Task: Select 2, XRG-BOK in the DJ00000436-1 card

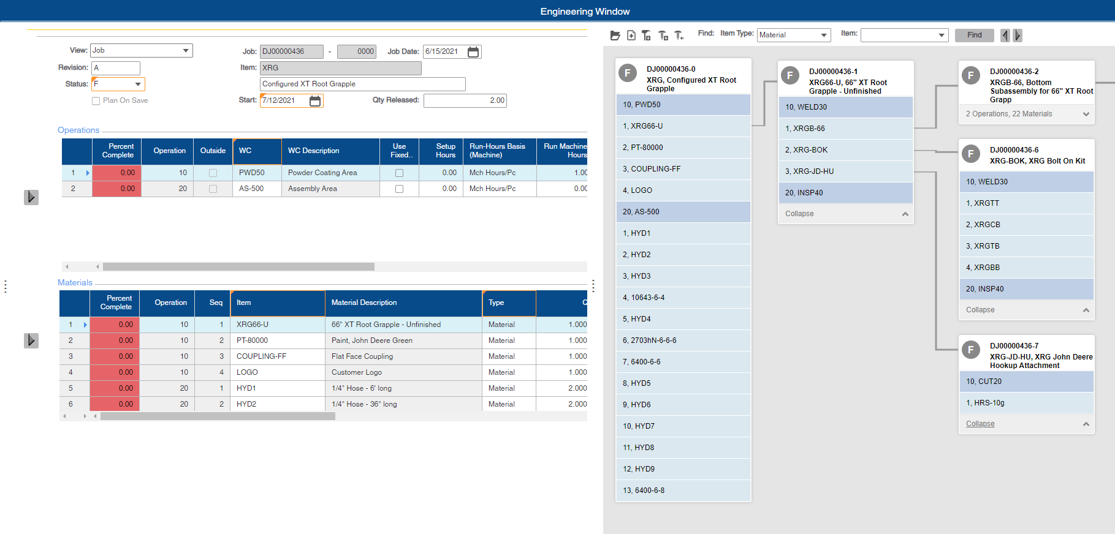Action: click(845, 150)
